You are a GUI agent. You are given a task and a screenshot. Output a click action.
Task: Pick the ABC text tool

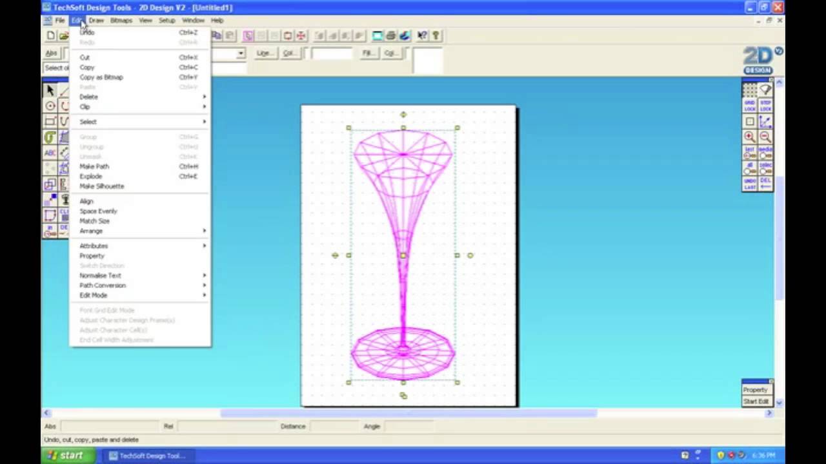pos(50,153)
